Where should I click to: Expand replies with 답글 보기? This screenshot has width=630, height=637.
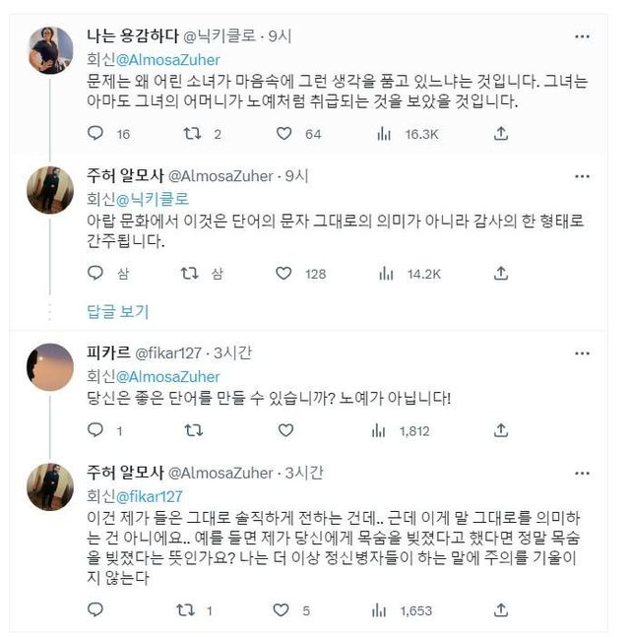(x=117, y=312)
